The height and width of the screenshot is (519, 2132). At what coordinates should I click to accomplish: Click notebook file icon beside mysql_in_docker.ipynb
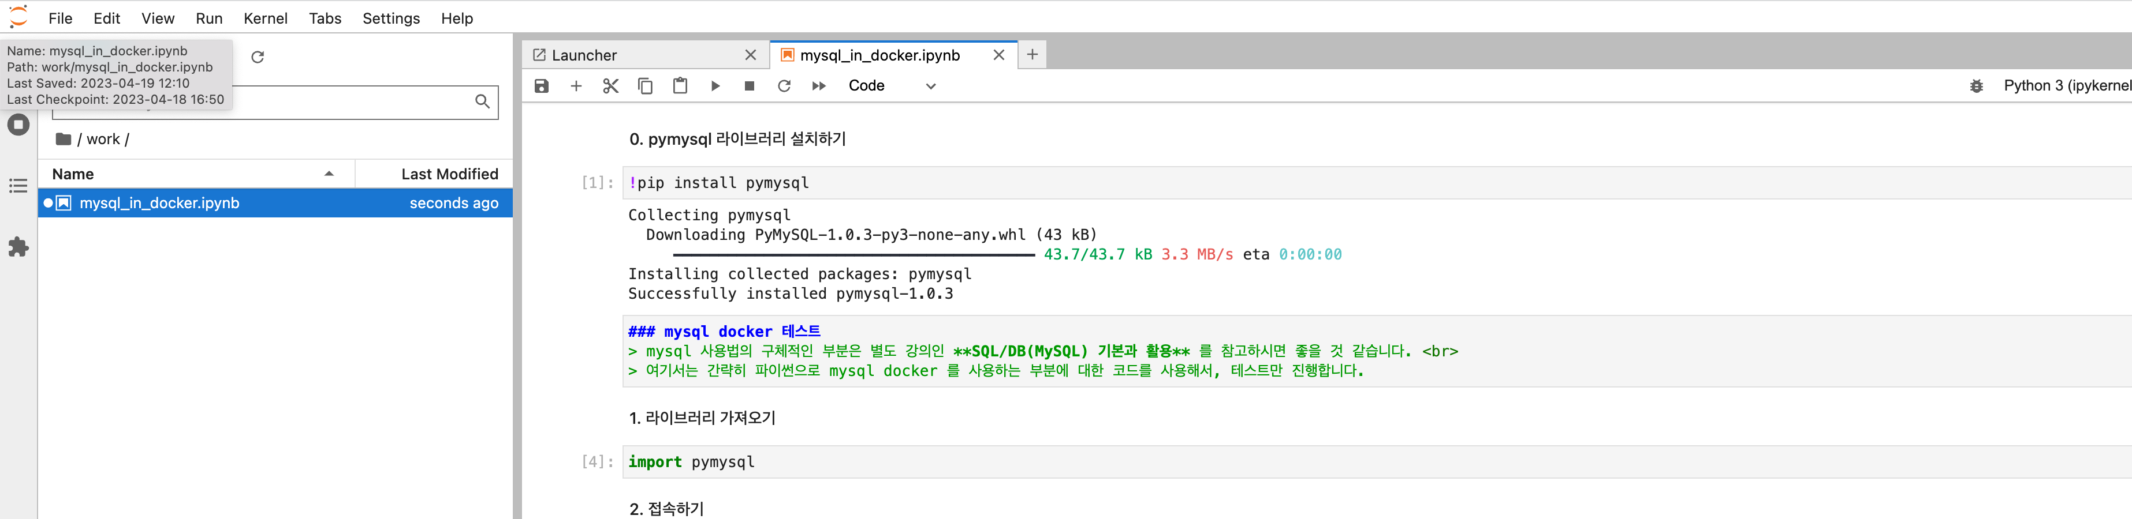tap(64, 202)
